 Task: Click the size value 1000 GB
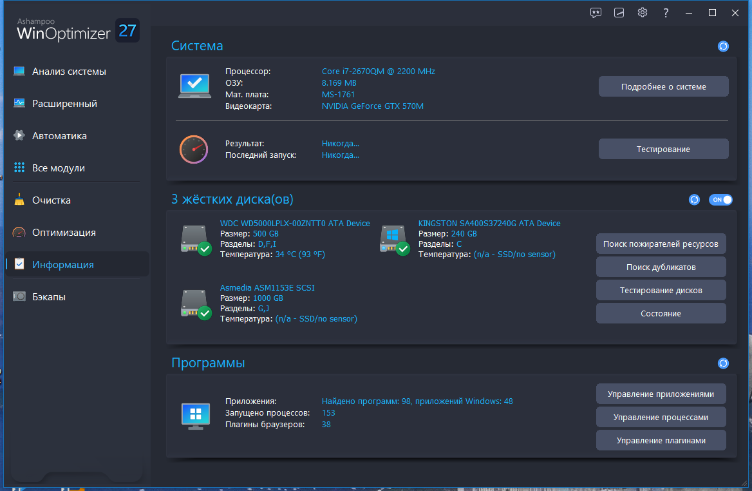pyautogui.click(x=268, y=298)
